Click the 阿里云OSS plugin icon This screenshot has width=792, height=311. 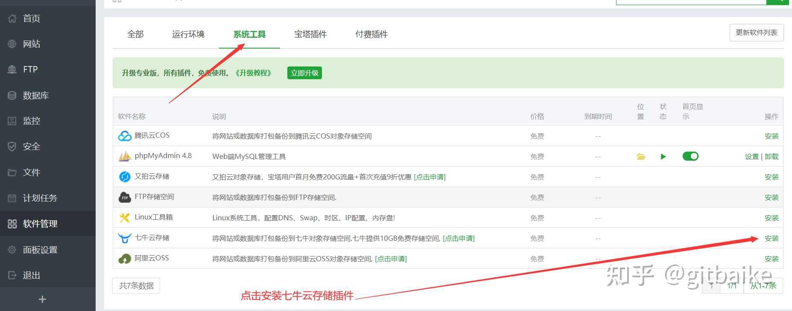(x=124, y=259)
